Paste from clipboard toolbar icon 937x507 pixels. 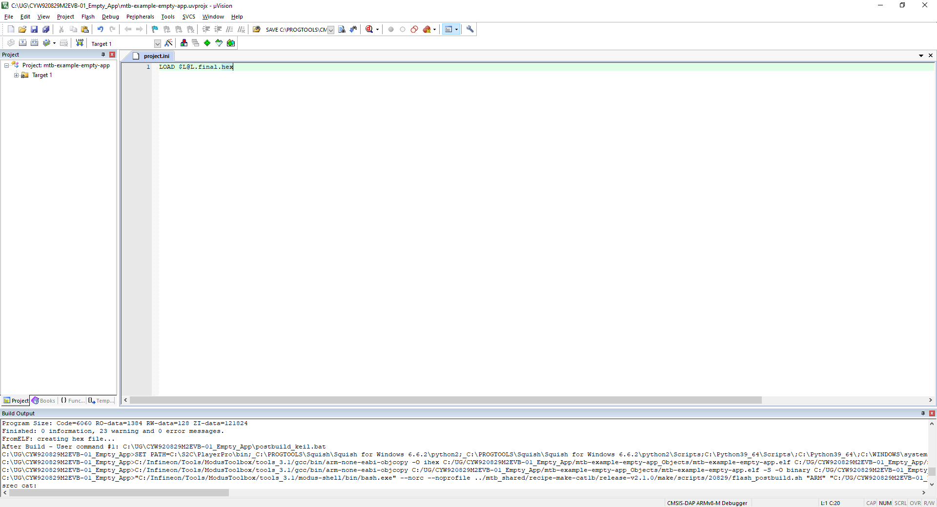pos(85,29)
